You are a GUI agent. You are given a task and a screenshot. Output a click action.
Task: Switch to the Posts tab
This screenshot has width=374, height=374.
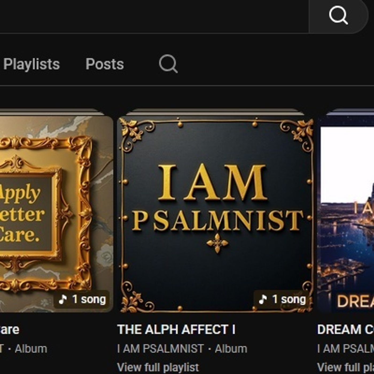click(x=105, y=64)
